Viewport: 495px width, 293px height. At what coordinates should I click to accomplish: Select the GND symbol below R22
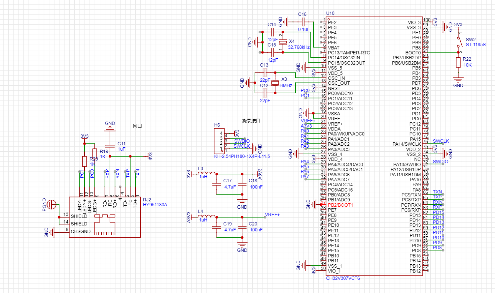pos(458,80)
